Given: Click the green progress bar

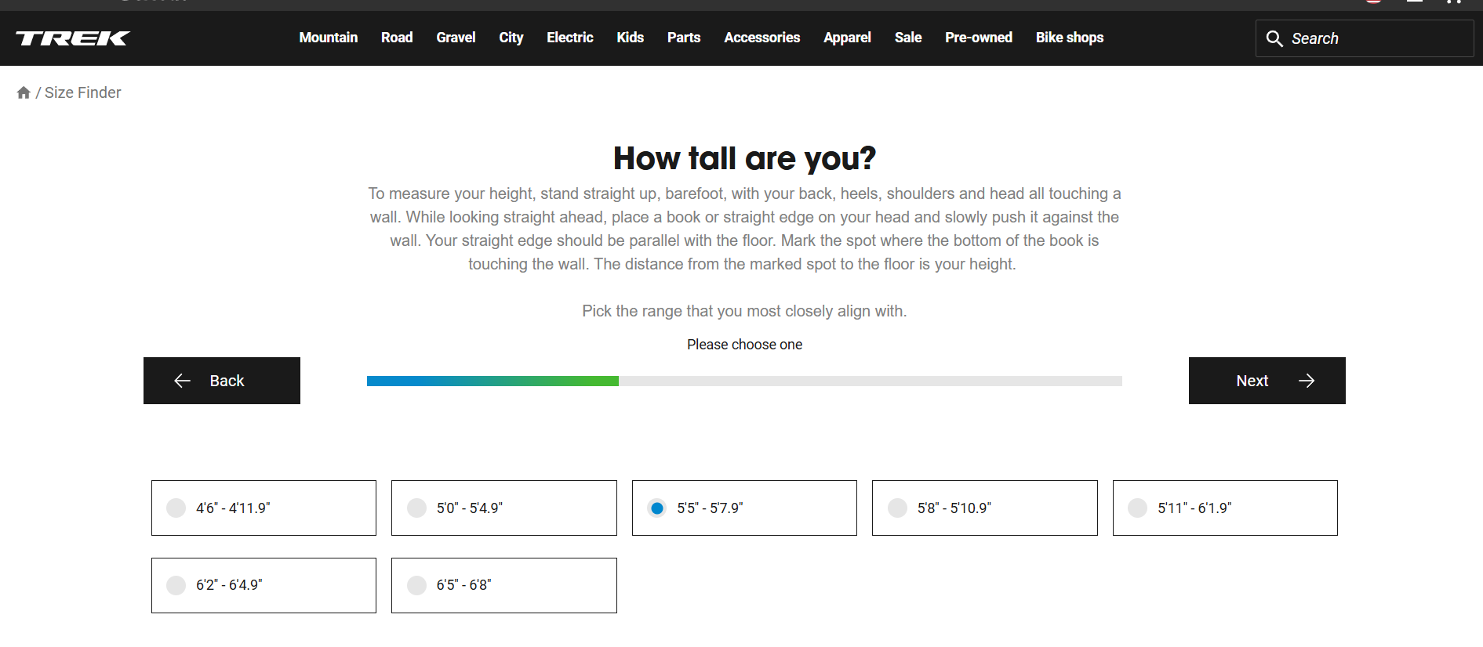Looking at the screenshot, I should [492, 381].
